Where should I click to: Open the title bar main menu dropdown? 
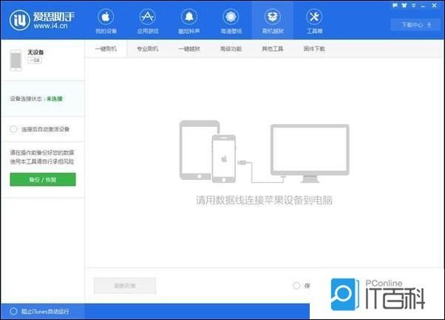tap(414, 5)
